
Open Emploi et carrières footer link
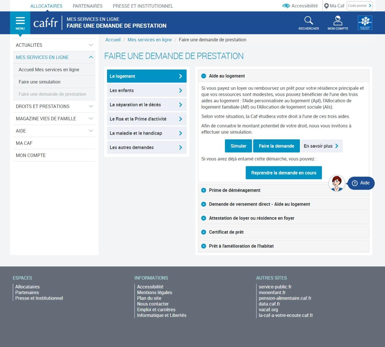pos(156,310)
